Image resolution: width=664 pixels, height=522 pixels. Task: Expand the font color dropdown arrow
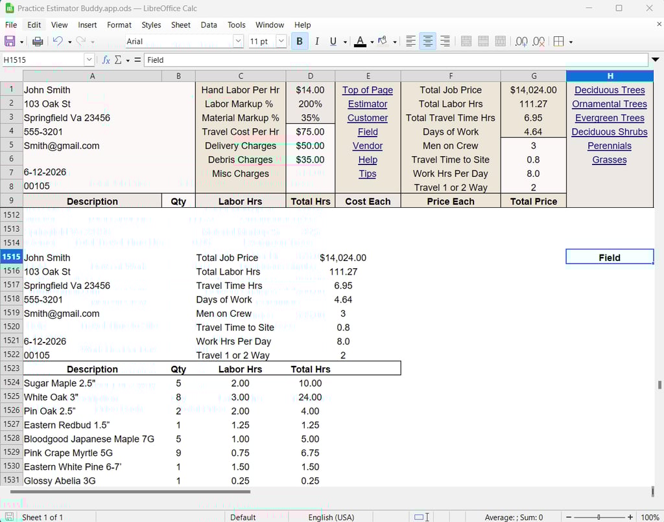(x=370, y=41)
